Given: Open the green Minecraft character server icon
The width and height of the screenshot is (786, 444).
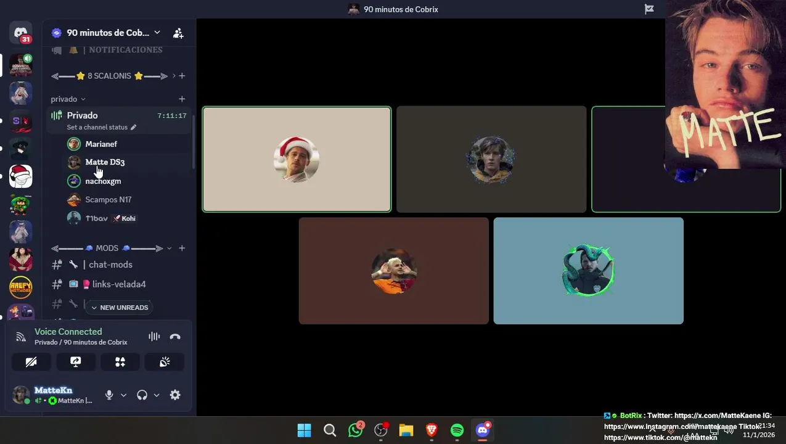Looking at the screenshot, I should [x=21, y=204].
